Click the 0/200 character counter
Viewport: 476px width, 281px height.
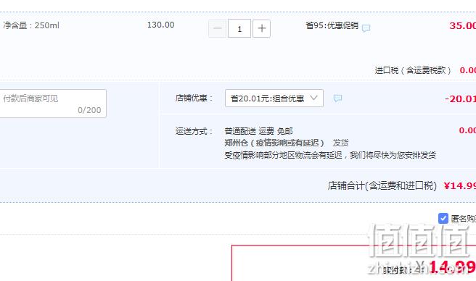(x=89, y=110)
